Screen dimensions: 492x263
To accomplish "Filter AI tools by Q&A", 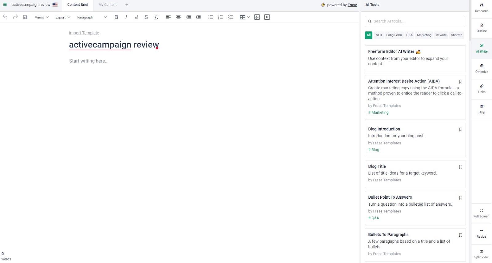I will 409,35.
